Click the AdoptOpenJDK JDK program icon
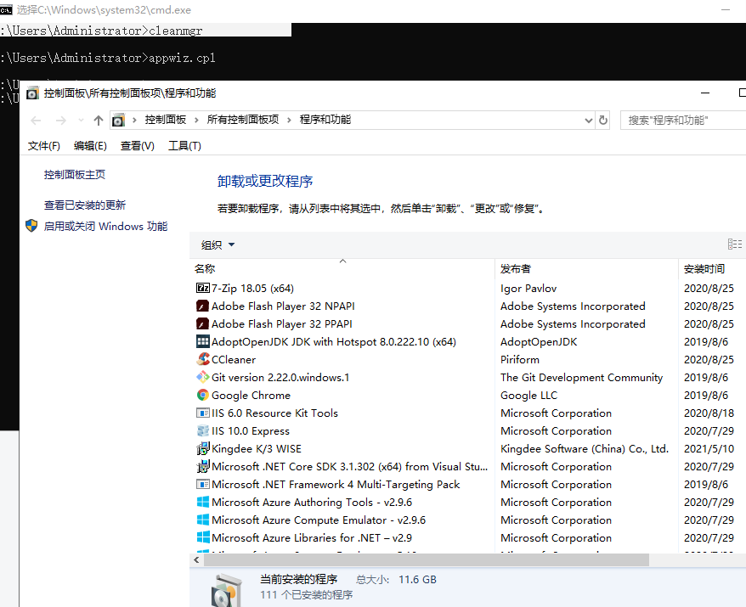 pos(203,341)
